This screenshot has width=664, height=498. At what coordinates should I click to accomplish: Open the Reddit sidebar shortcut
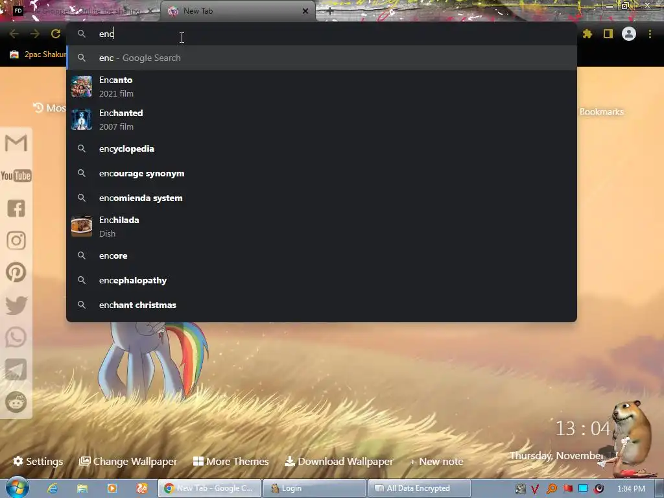16,402
